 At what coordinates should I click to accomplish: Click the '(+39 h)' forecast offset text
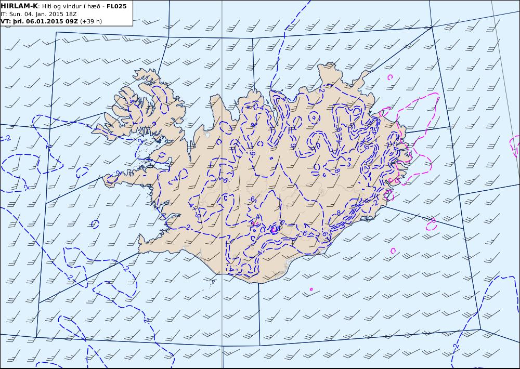91,21
